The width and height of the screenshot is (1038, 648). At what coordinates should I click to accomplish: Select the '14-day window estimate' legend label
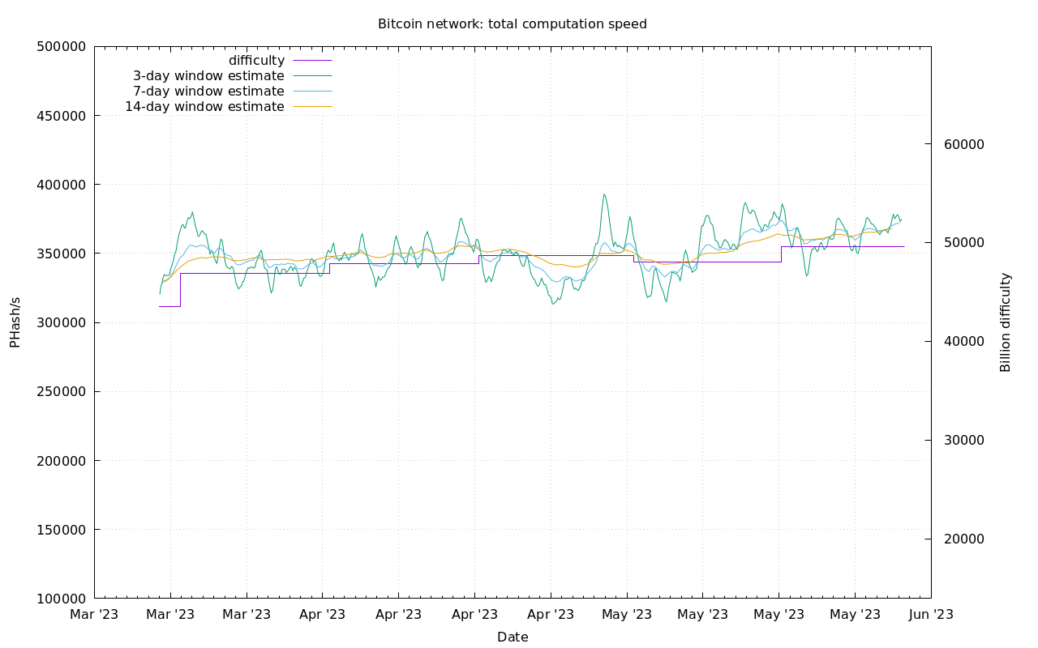(204, 107)
